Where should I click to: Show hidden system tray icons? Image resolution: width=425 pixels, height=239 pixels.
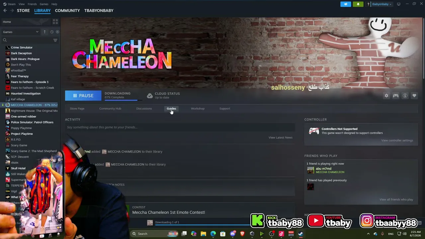tap(368, 234)
